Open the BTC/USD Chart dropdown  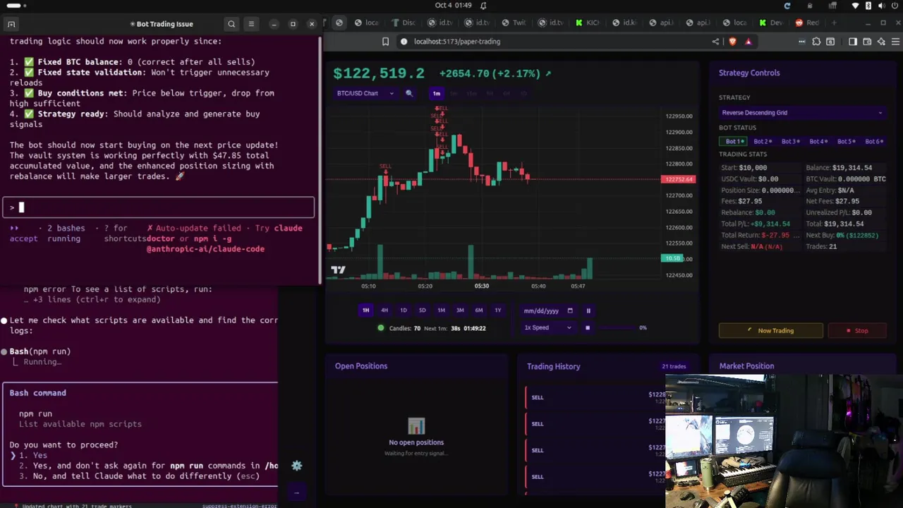(365, 93)
